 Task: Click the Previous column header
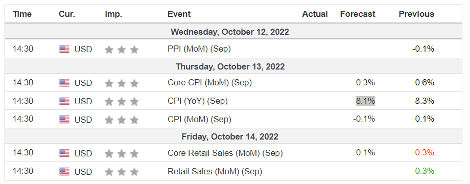point(416,14)
